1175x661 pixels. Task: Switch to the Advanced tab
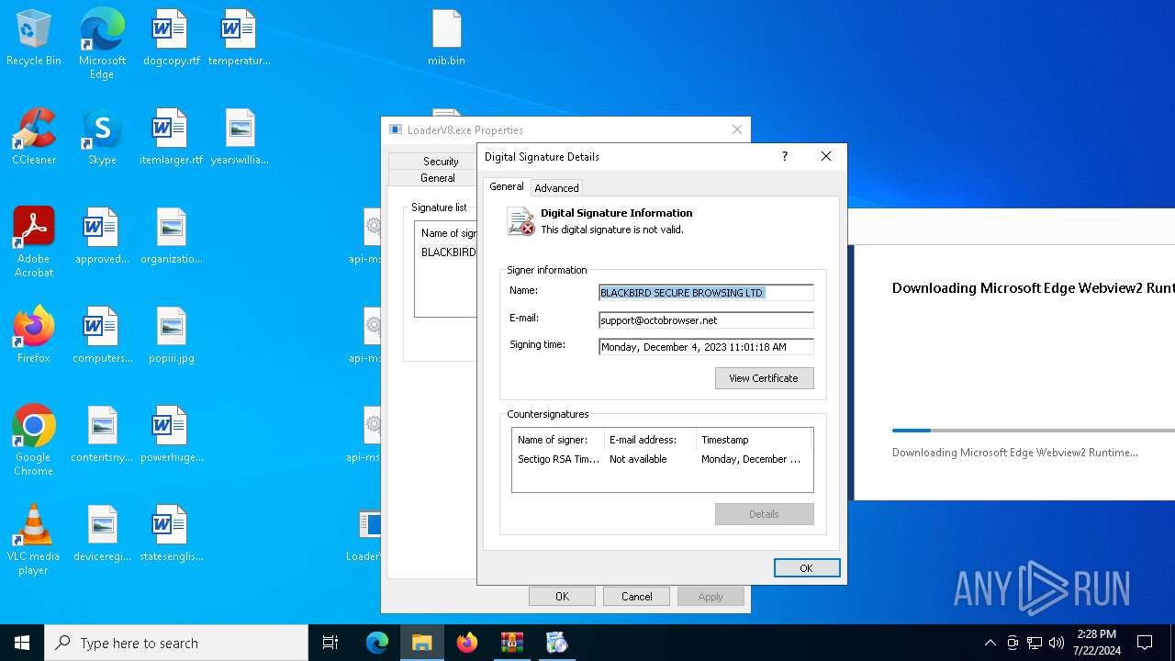click(x=556, y=187)
